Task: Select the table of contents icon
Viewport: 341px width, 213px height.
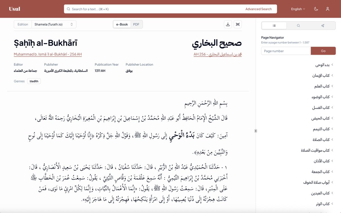Action: 274,26
